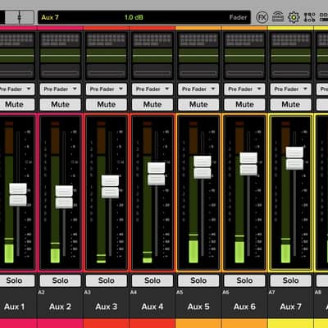This screenshot has width=328, height=328.
Task: Mute the Aux 4 channel
Action: click(x=153, y=104)
